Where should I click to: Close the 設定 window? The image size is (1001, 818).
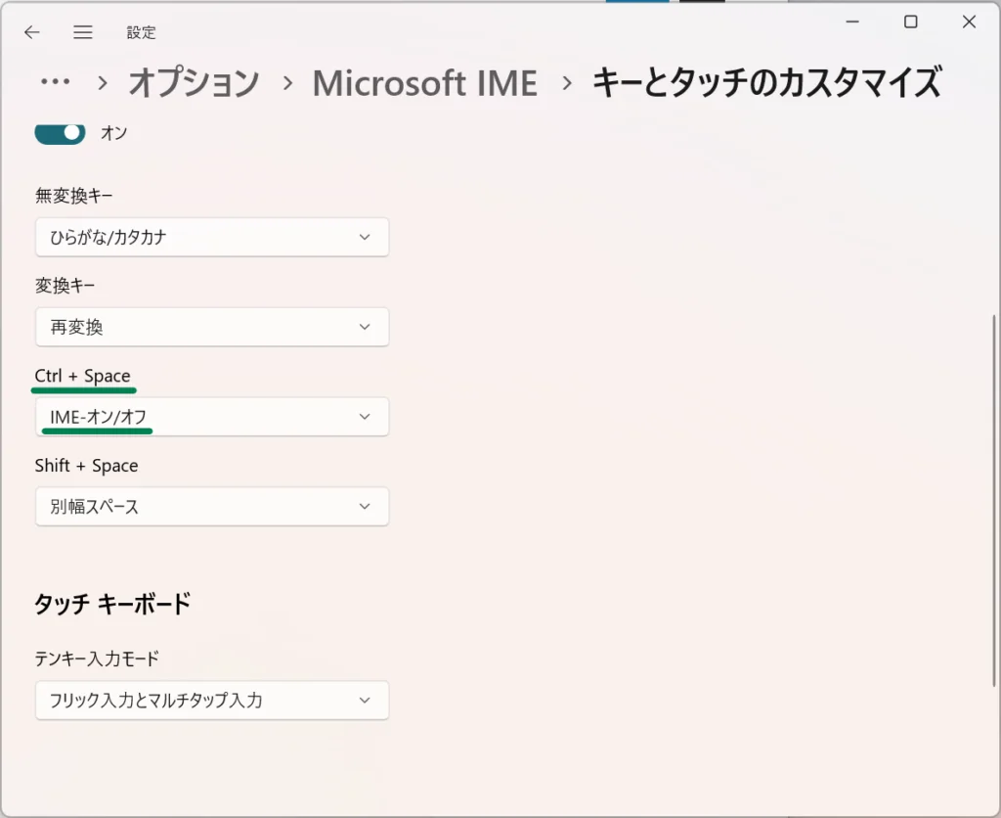[x=969, y=22]
